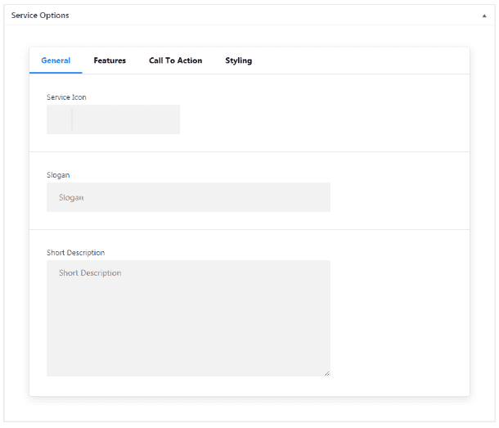
Task: Open the Service Icon picker field
Action: [x=125, y=119]
